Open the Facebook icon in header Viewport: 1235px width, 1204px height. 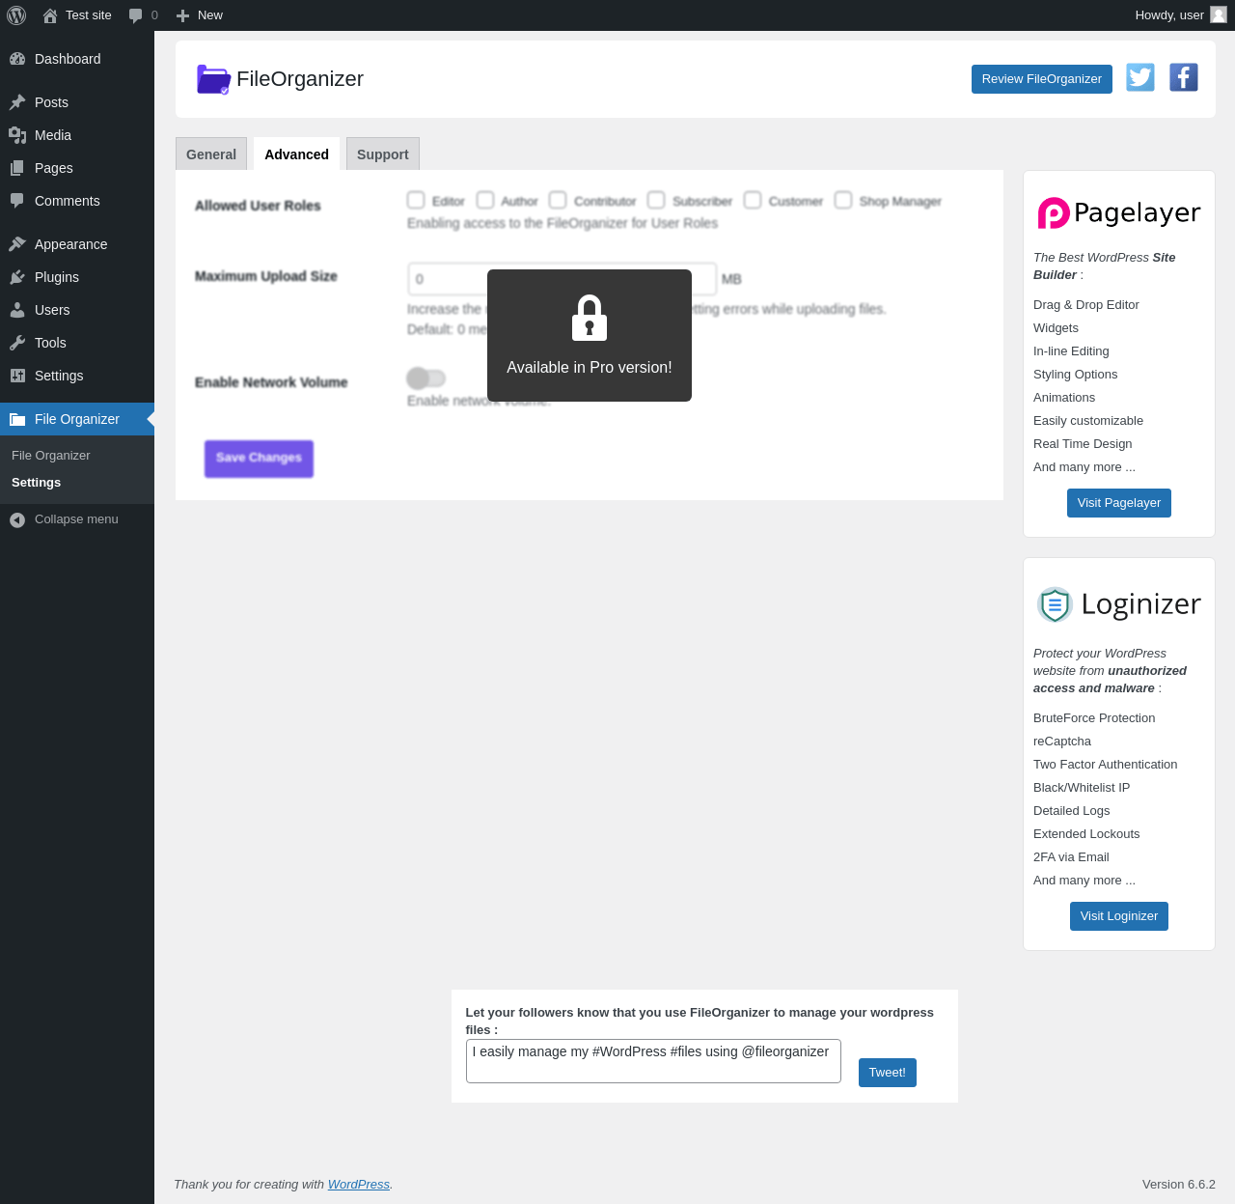(x=1184, y=77)
